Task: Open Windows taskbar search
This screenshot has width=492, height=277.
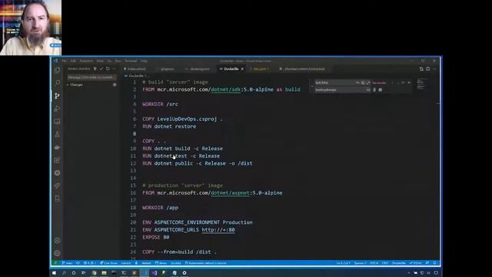Action: (x=64, y=273)
